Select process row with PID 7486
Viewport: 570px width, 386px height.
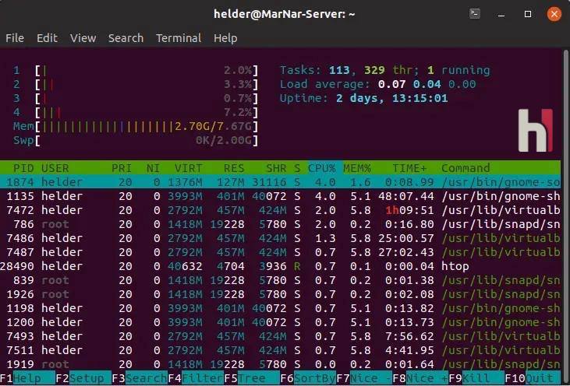[x=280, y=238]
